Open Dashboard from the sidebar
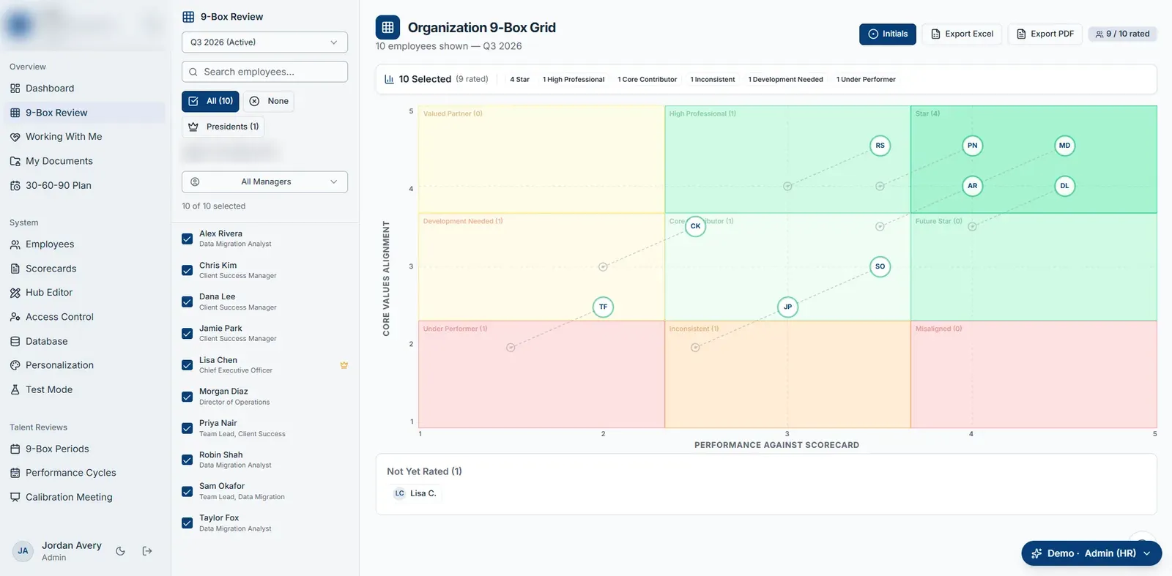The image size is (1172, 576). 50,89
